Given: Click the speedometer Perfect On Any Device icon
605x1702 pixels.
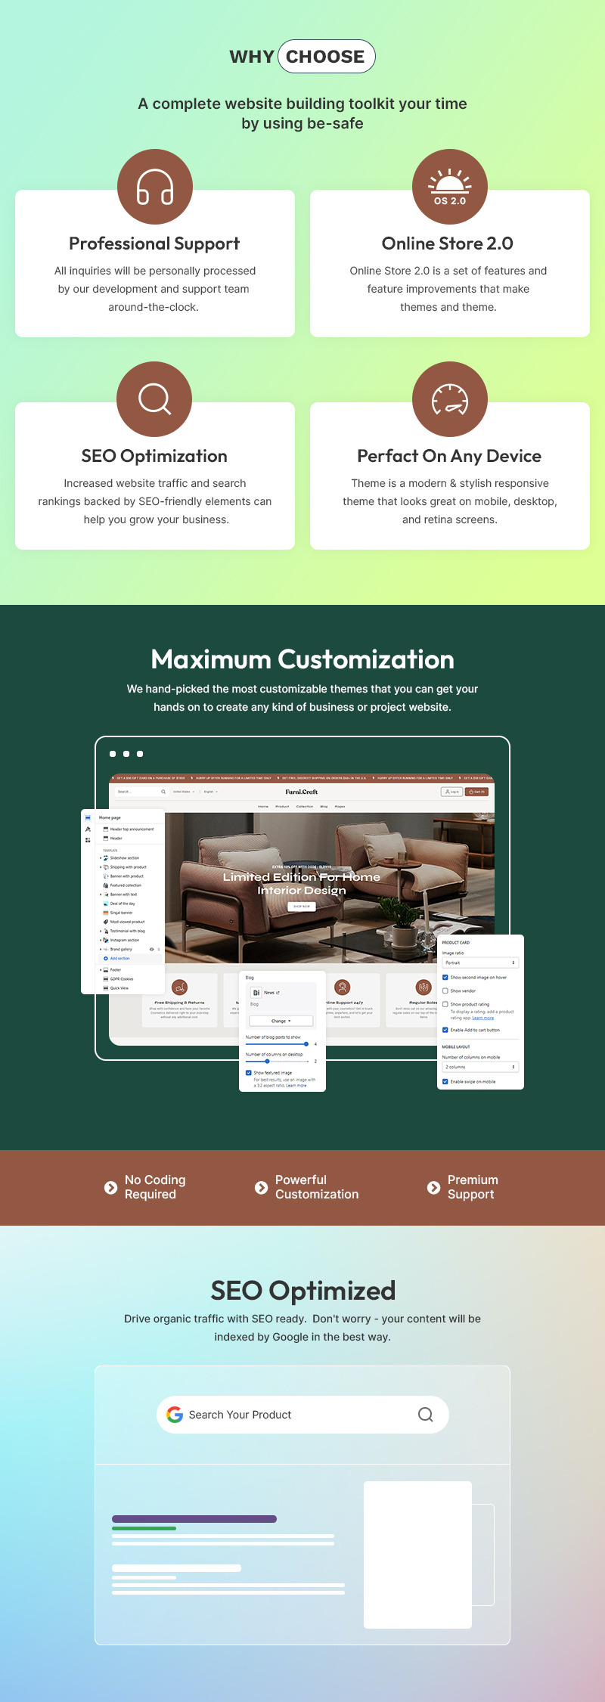Looking at the screenshot, I should [x=450, y=399].
